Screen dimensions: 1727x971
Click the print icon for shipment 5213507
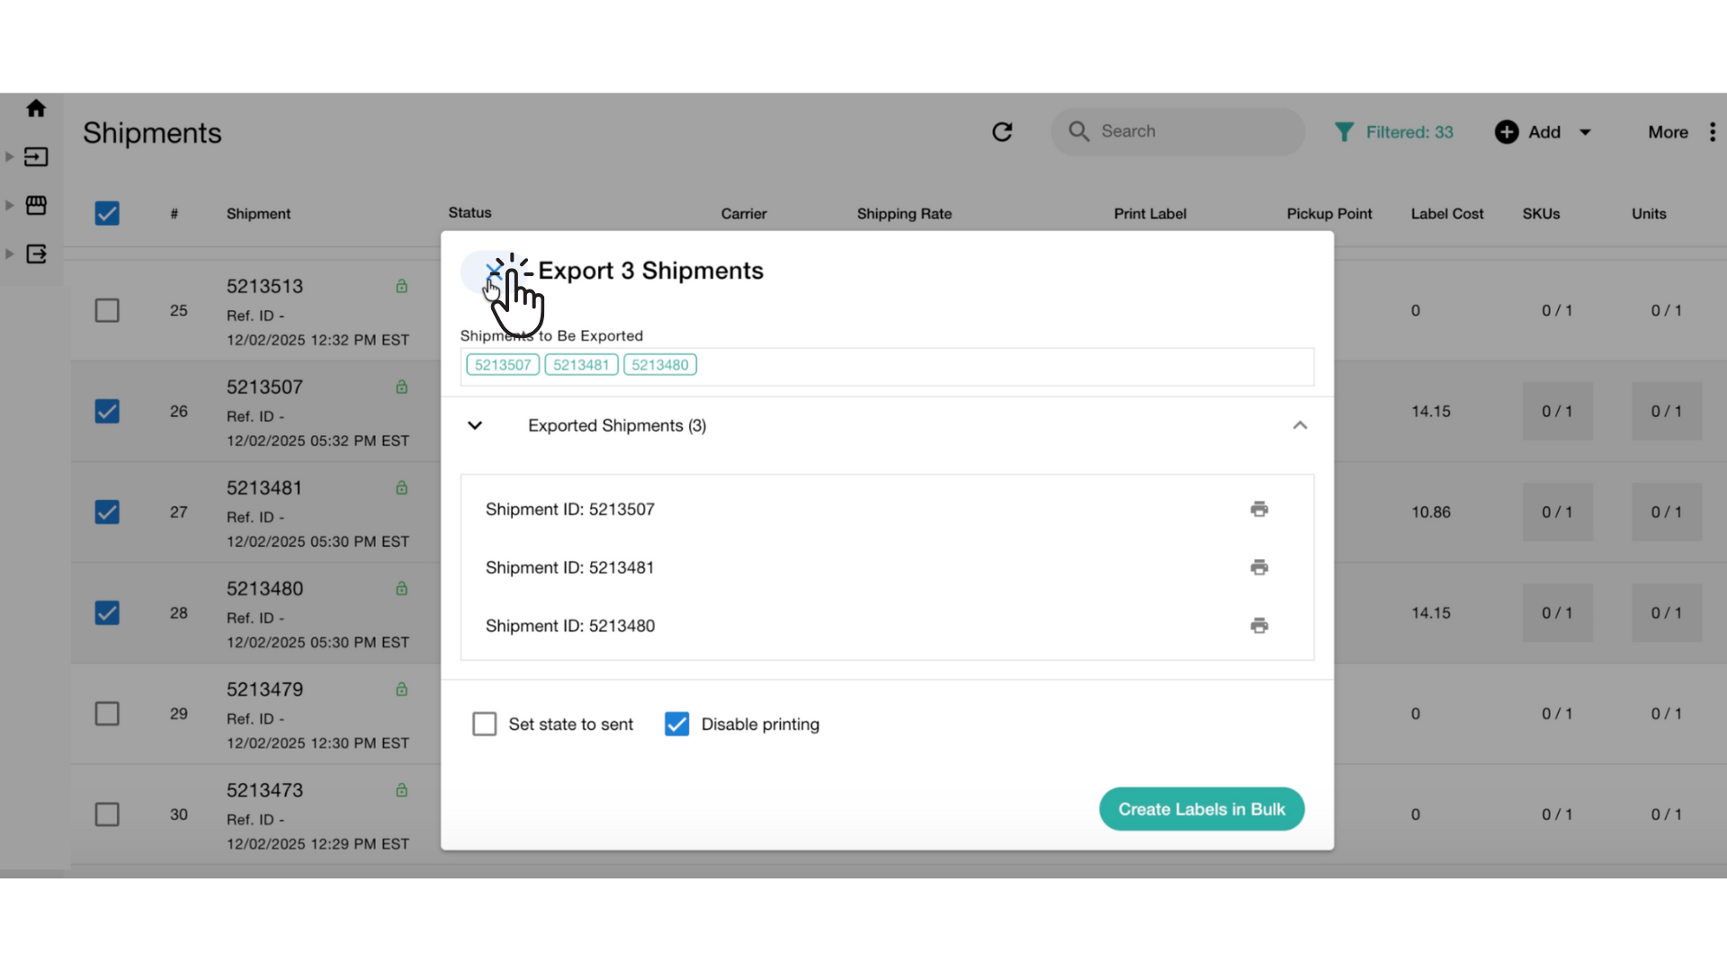coord(1259,509)
